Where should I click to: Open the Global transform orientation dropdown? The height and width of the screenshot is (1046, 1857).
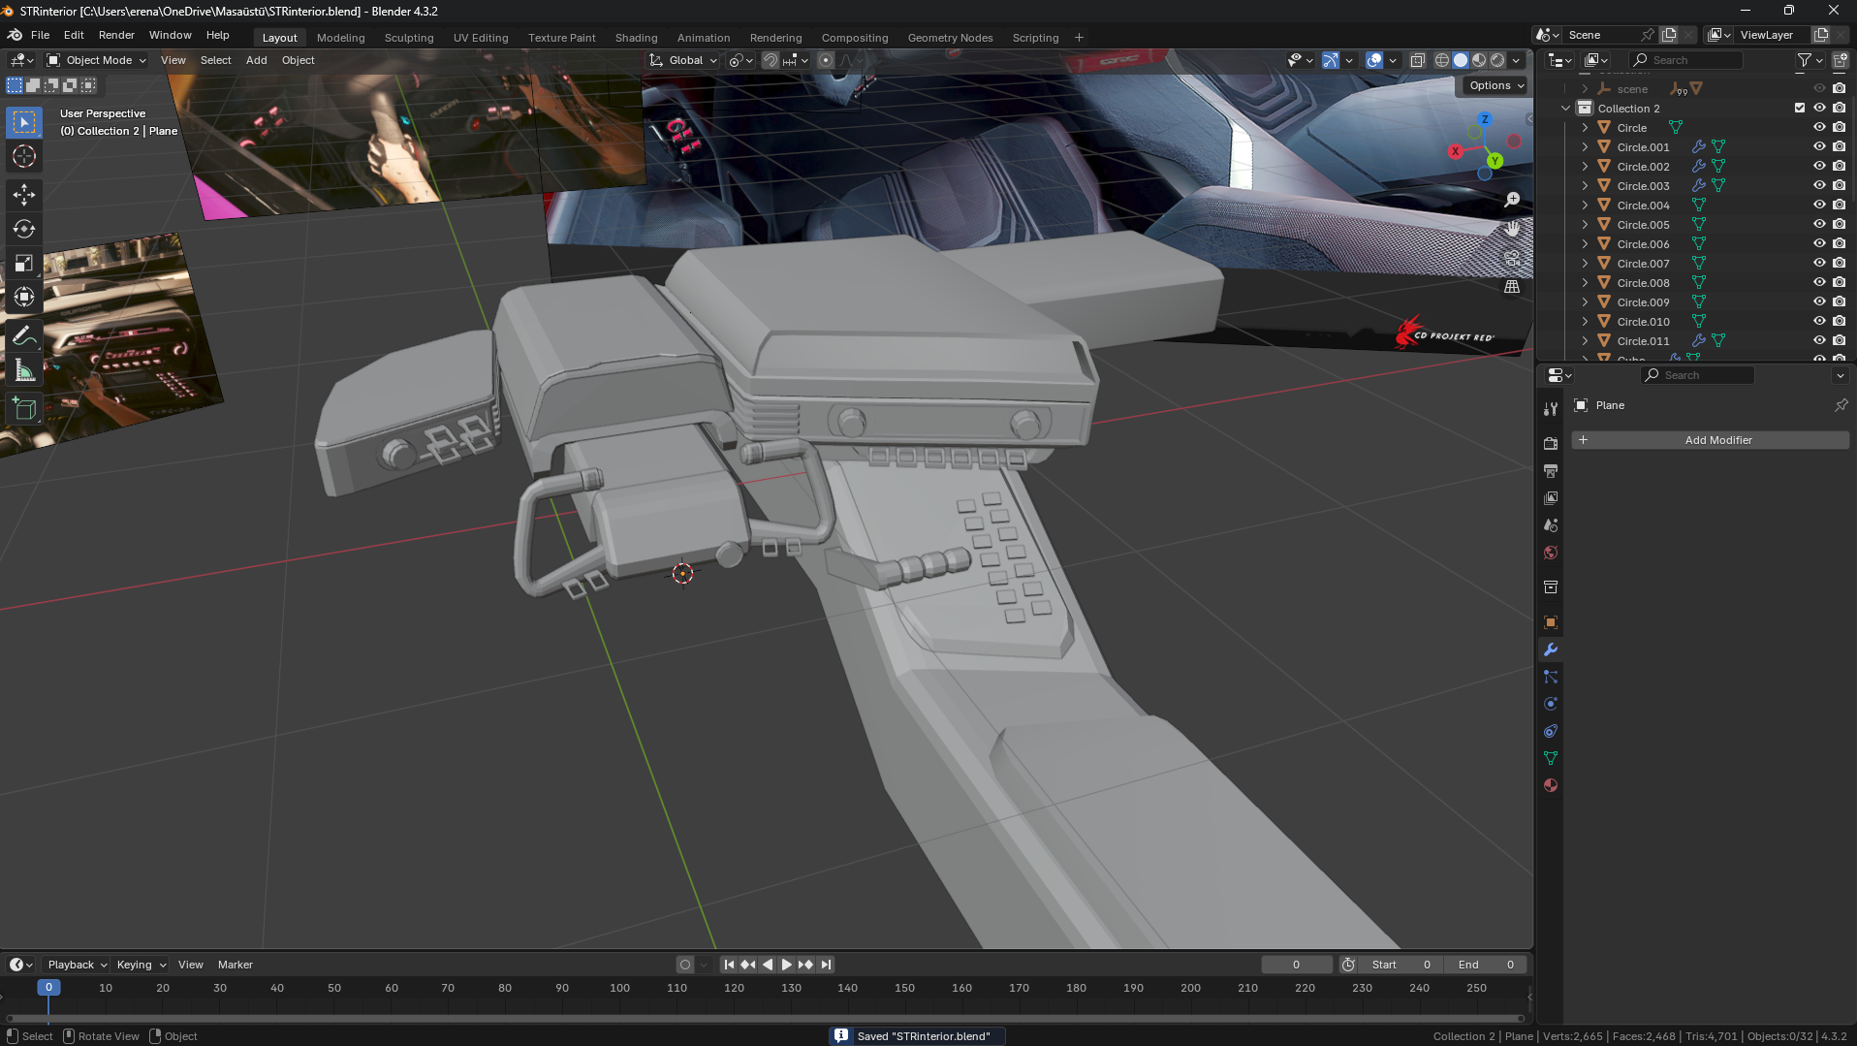[684, 60]
